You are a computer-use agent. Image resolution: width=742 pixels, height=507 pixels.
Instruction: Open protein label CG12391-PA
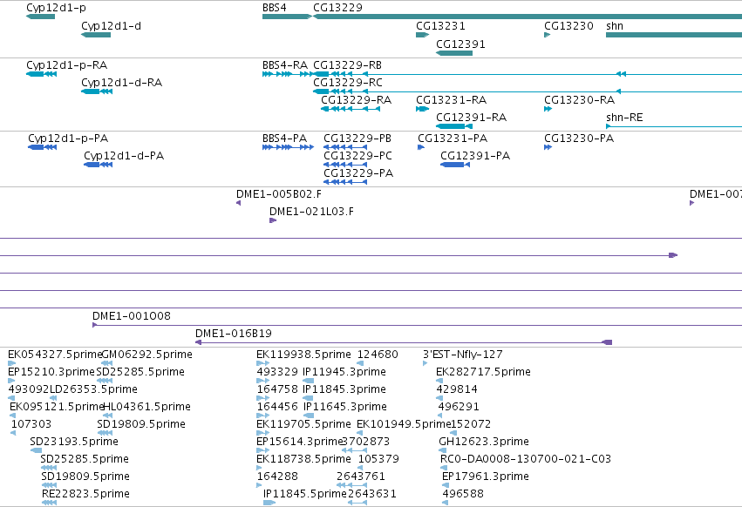(x=475, y=156)
